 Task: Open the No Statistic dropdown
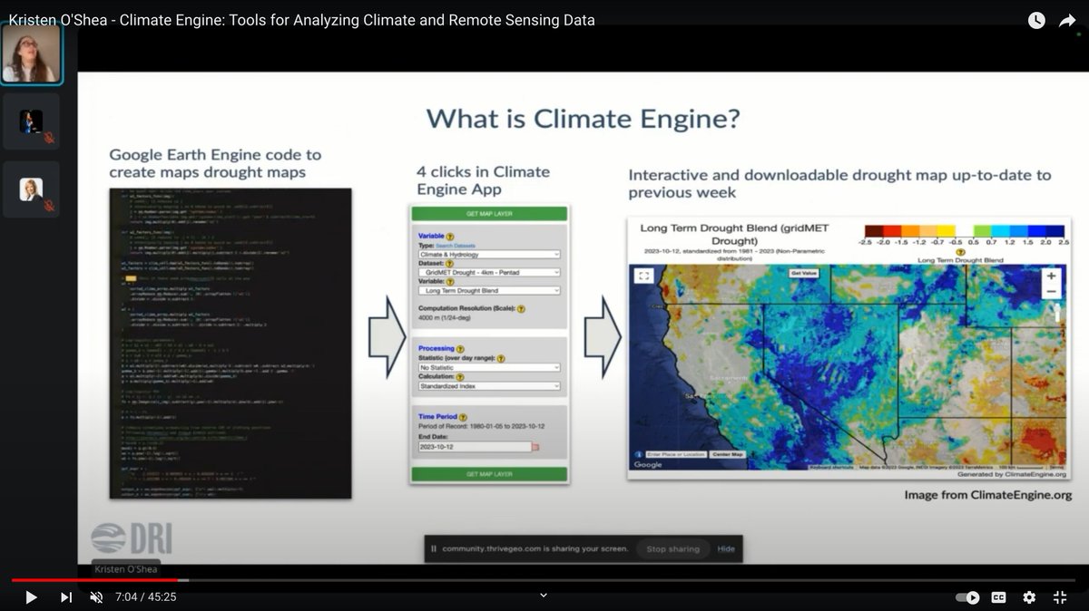[x=489, y=367]
